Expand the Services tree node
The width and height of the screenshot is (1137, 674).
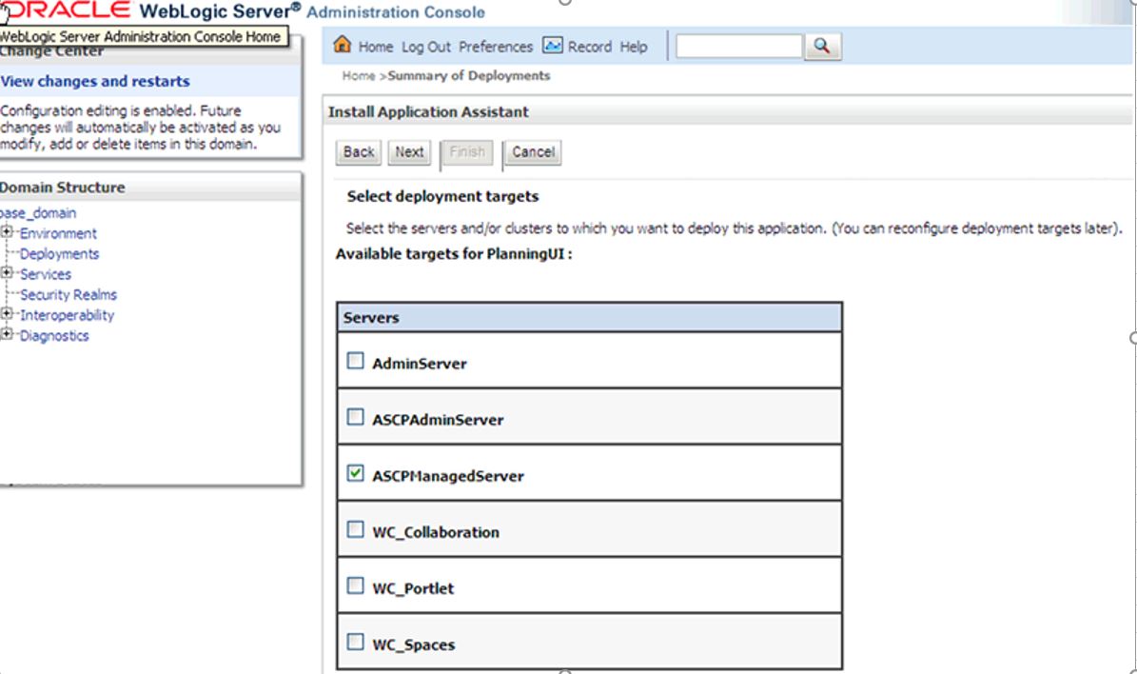(x=7, y=273)
